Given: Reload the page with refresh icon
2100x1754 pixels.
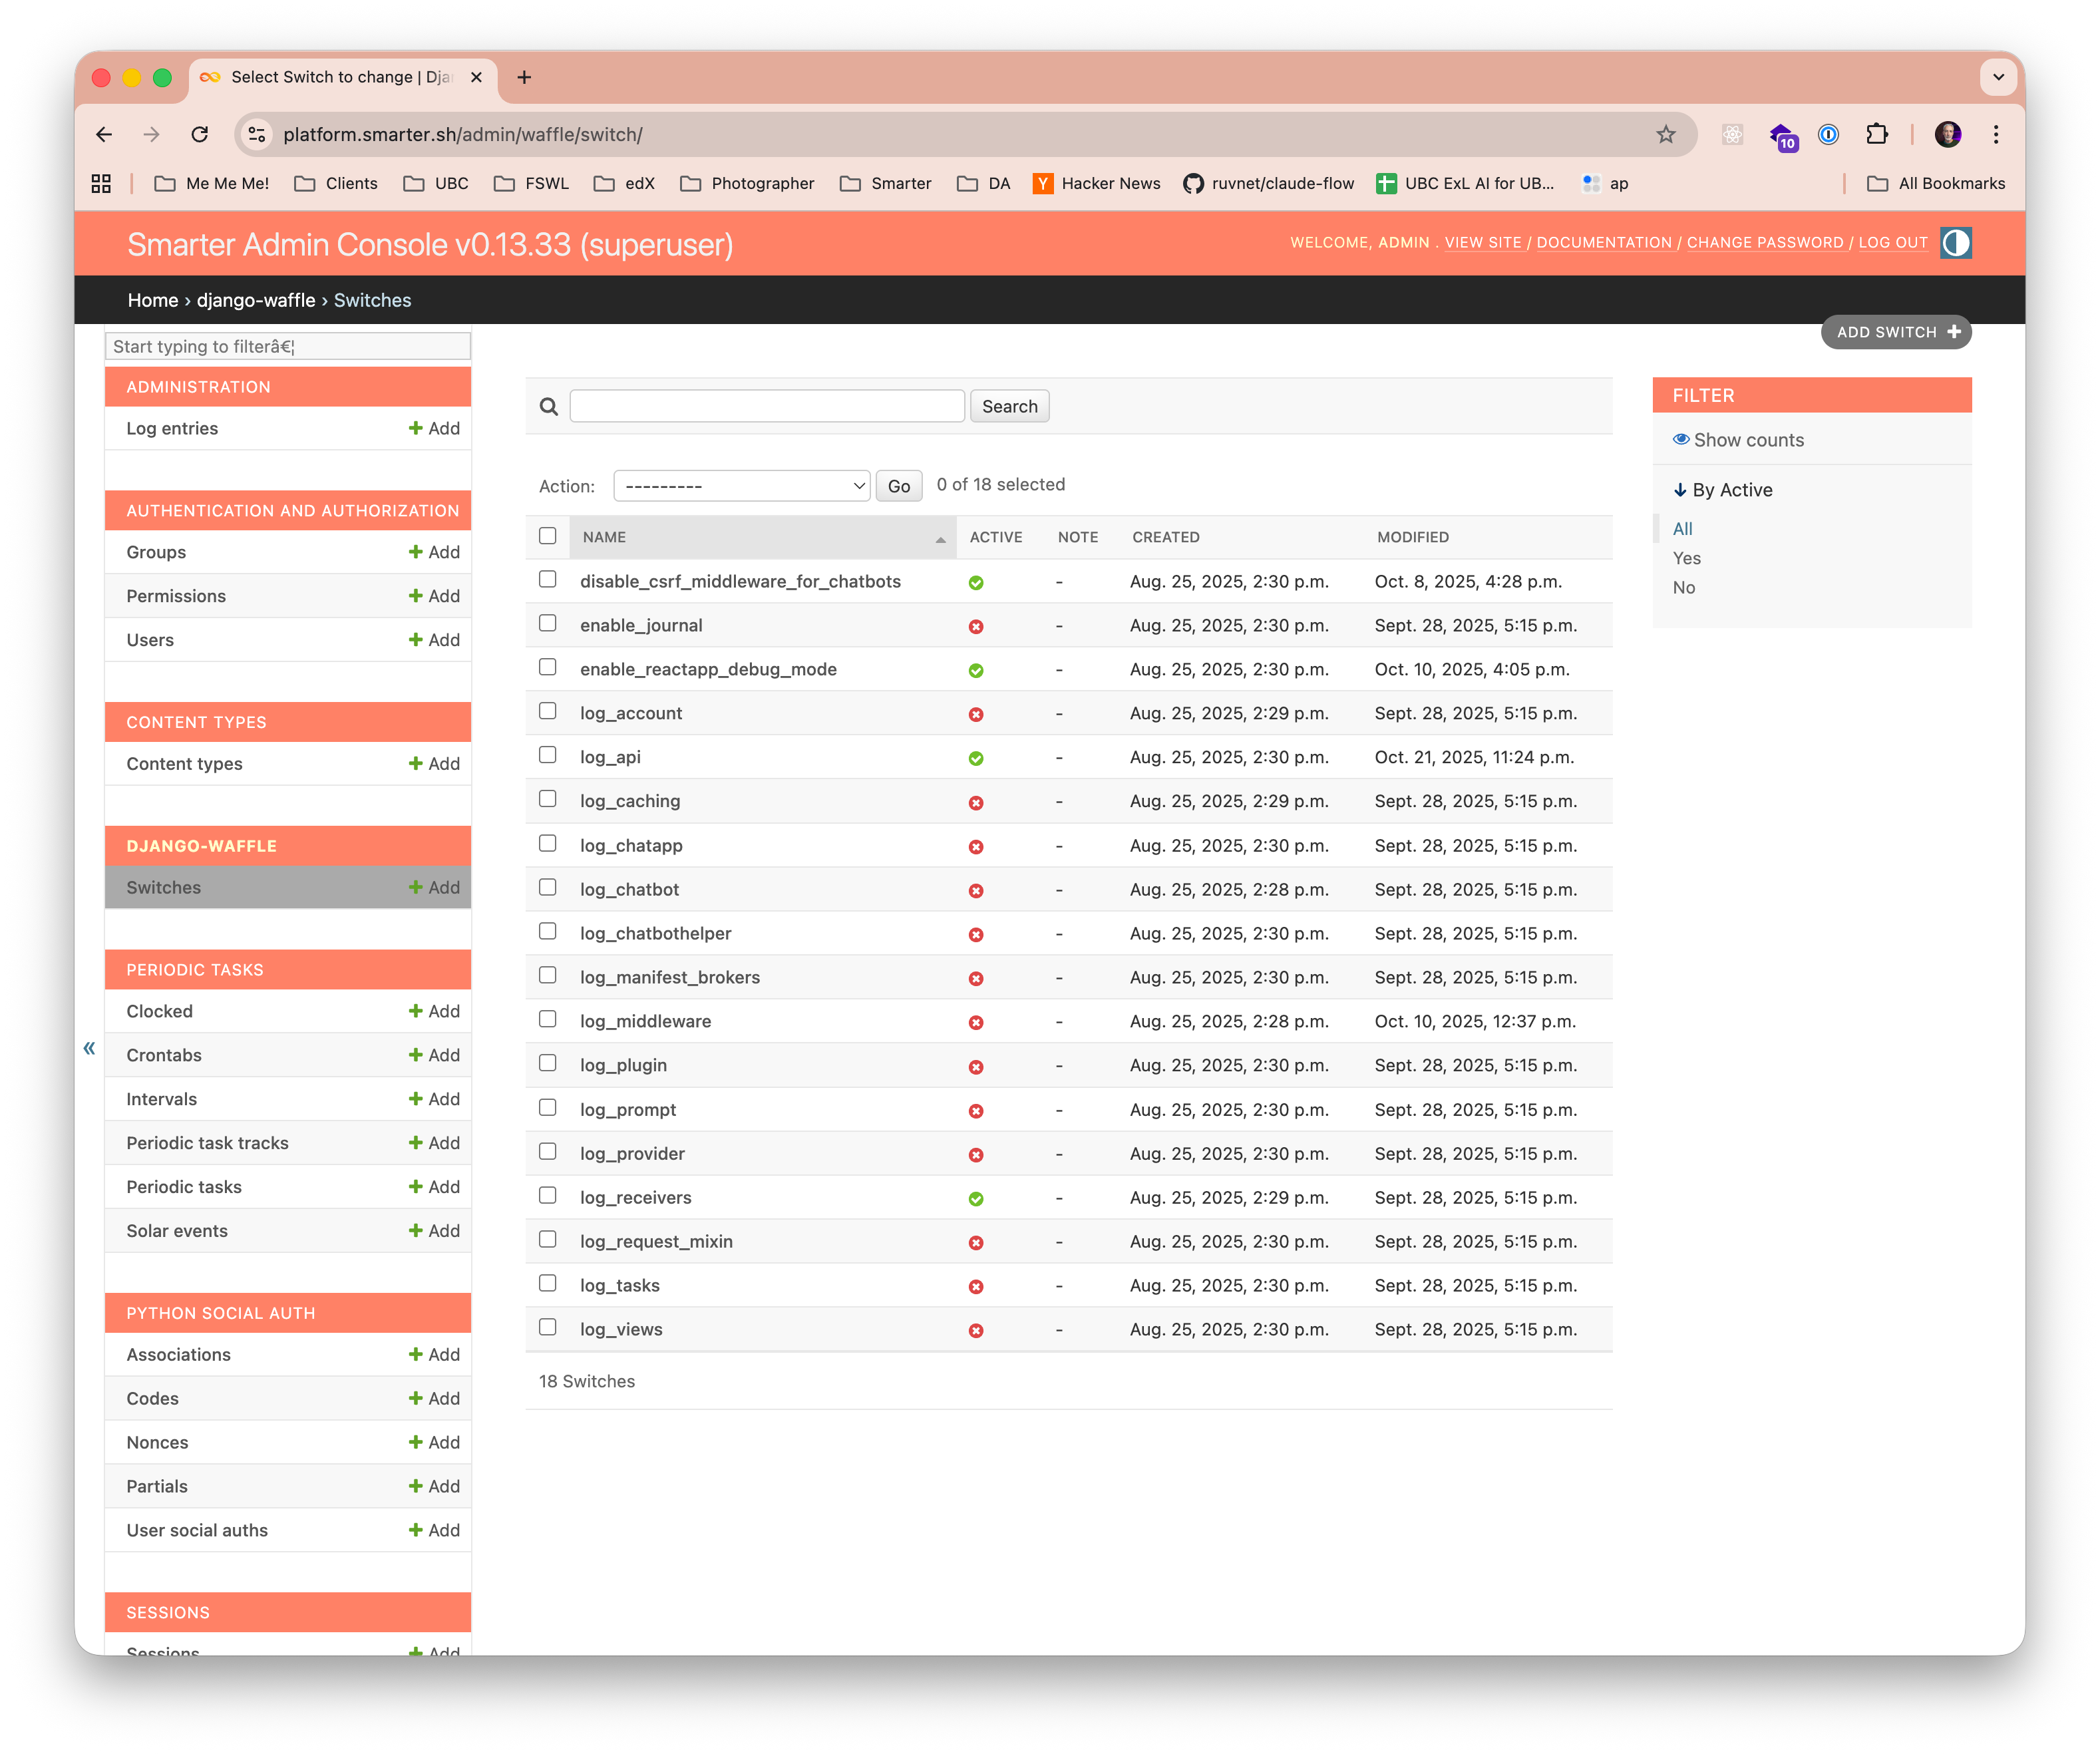Looking at the screenshot, I should pos(200,134).
